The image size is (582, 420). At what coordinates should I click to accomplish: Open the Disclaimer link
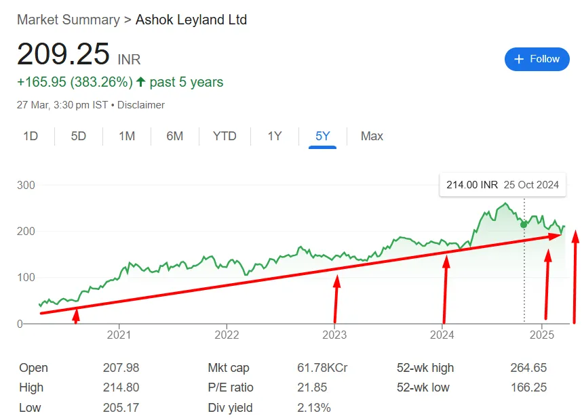click(141, 105)
